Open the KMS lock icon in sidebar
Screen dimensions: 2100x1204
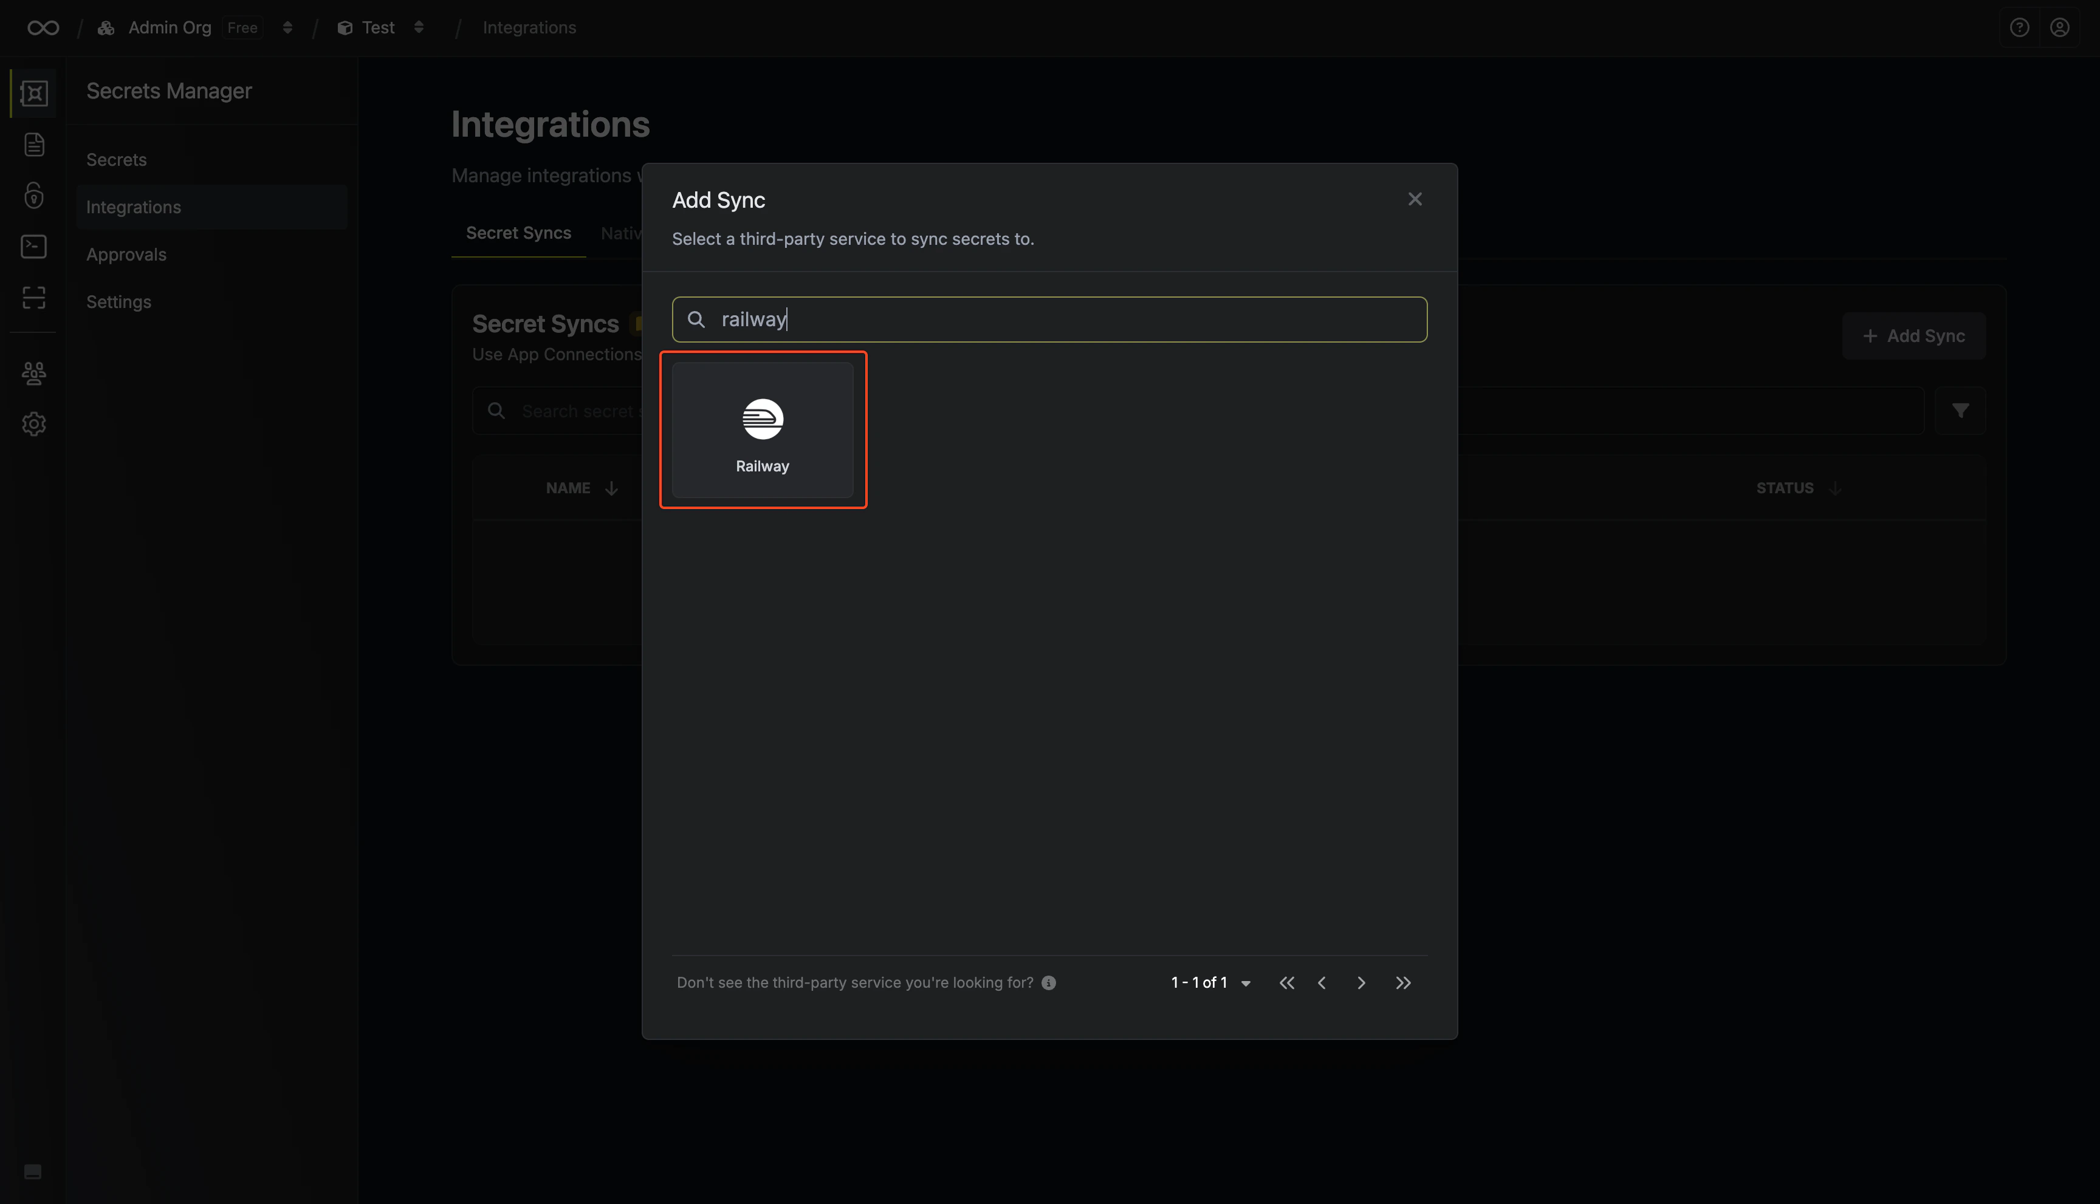[x=34, y=195]
